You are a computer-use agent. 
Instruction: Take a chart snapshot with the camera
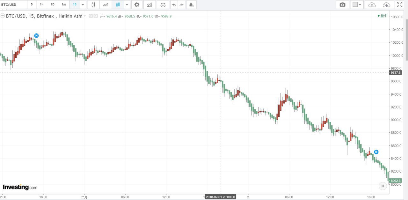342,5
